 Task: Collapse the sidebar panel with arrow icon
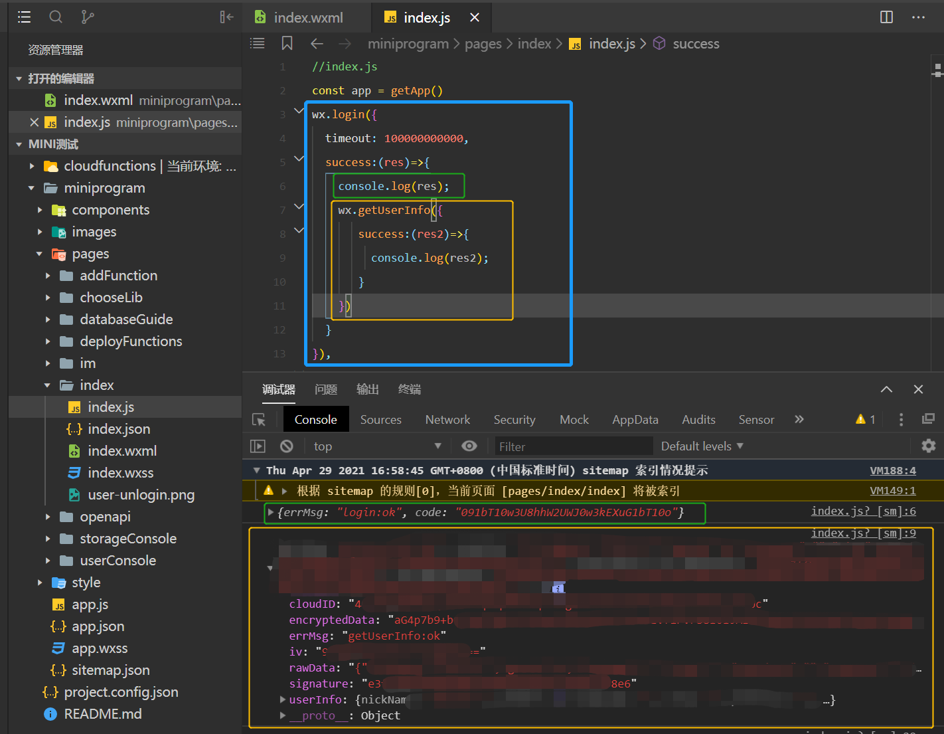(226, 17)
